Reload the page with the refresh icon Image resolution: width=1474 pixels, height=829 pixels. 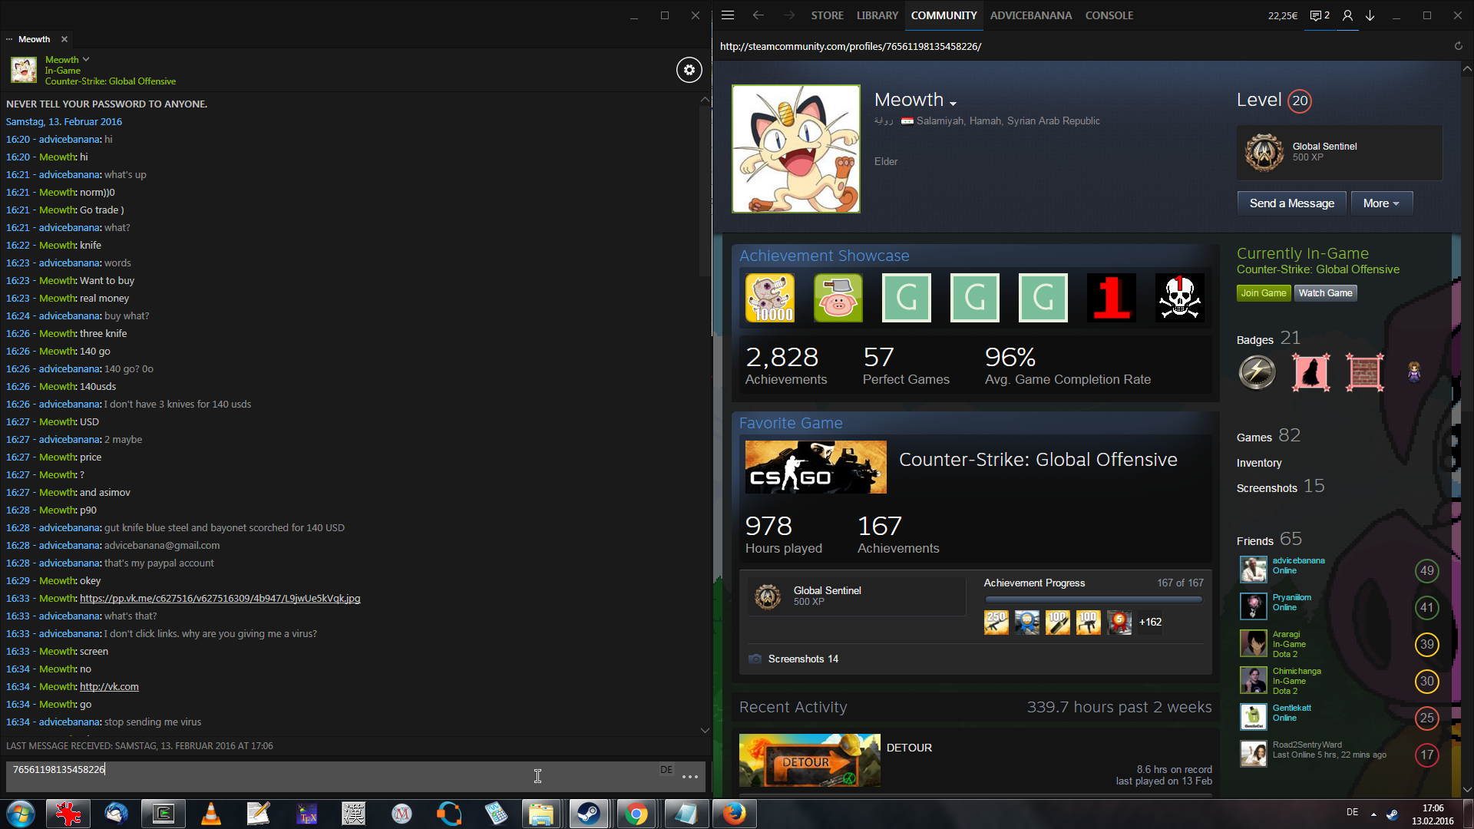[x=1458, y=46]
